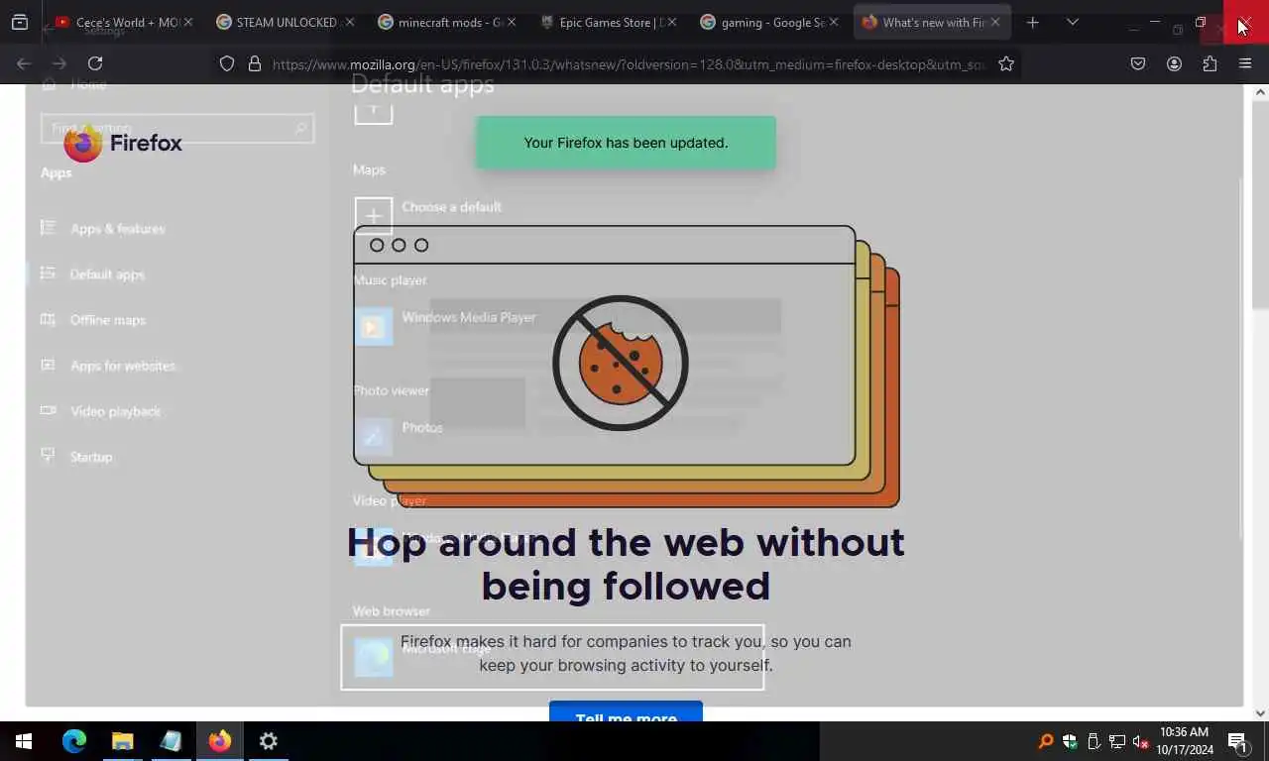
Task: Open Settings gear from taskbar
Action: tap(268, 741)
